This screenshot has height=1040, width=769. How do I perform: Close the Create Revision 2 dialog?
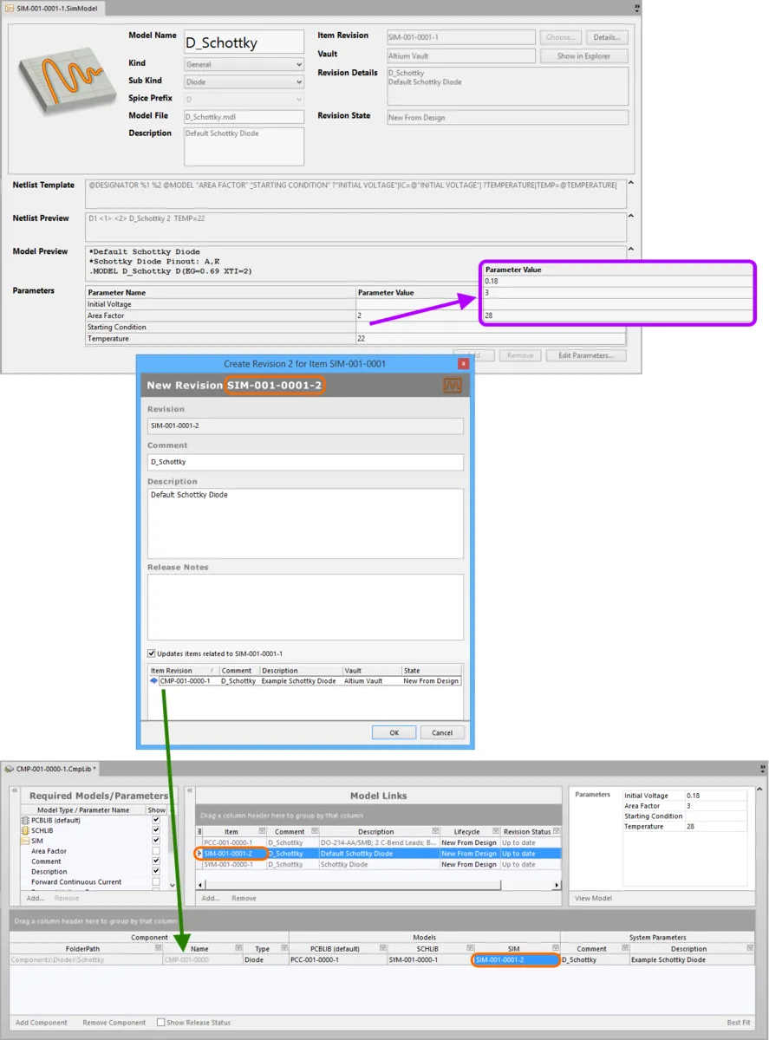click(x=463, y=364)
